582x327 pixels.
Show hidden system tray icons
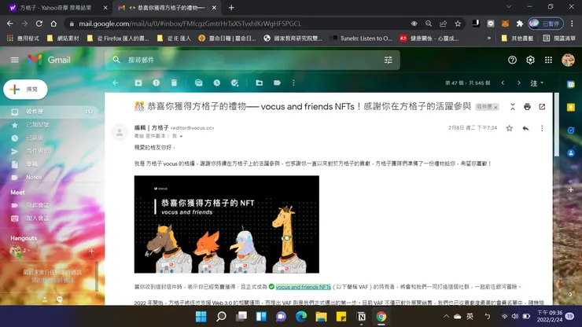[x=446, y=316]
